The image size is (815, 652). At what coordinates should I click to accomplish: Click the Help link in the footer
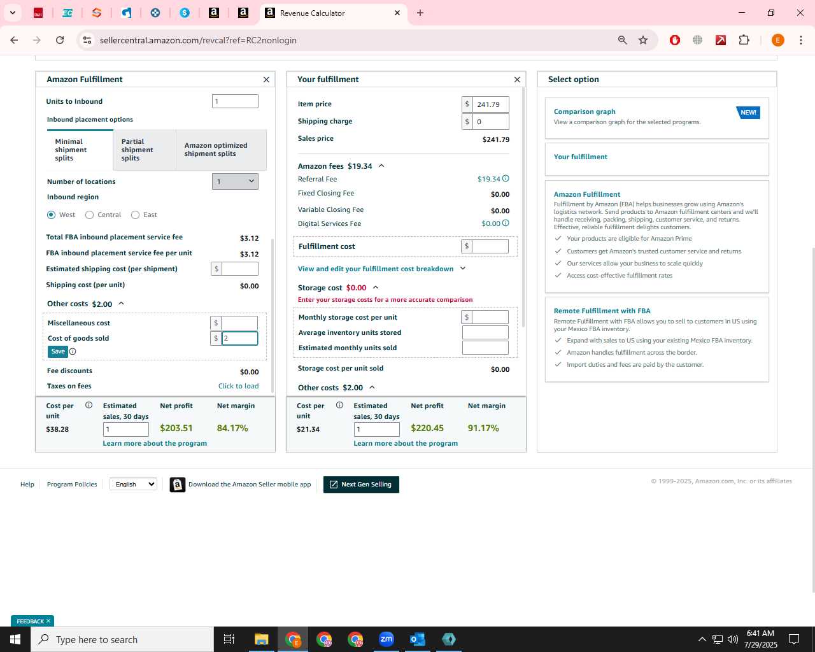(x=27, y=485)
